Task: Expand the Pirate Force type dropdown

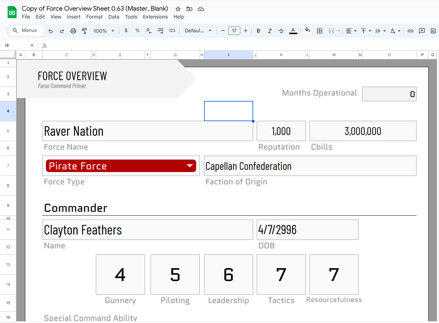Action: coord(190,166)
